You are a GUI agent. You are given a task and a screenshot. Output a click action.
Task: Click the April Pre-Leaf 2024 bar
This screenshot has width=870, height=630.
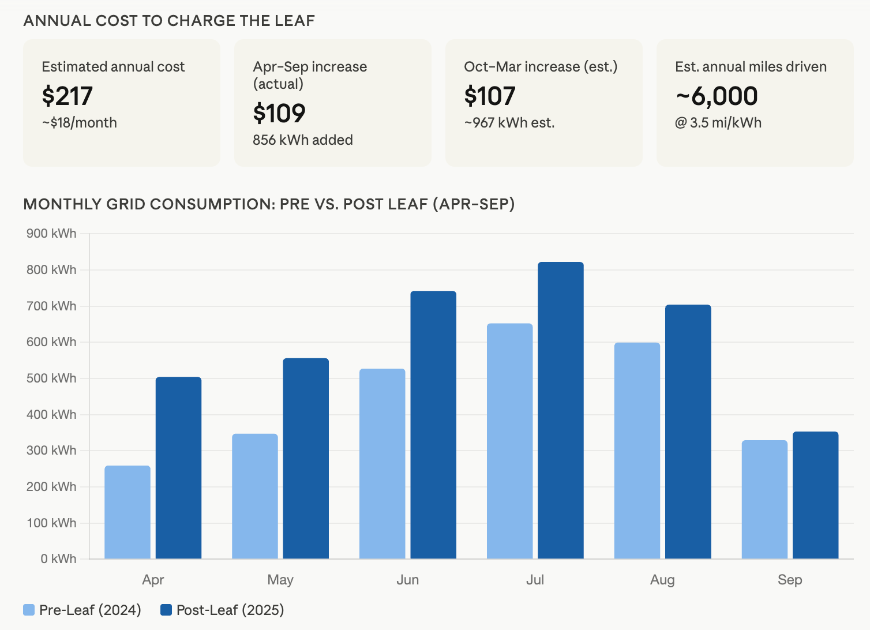[127, 512]
